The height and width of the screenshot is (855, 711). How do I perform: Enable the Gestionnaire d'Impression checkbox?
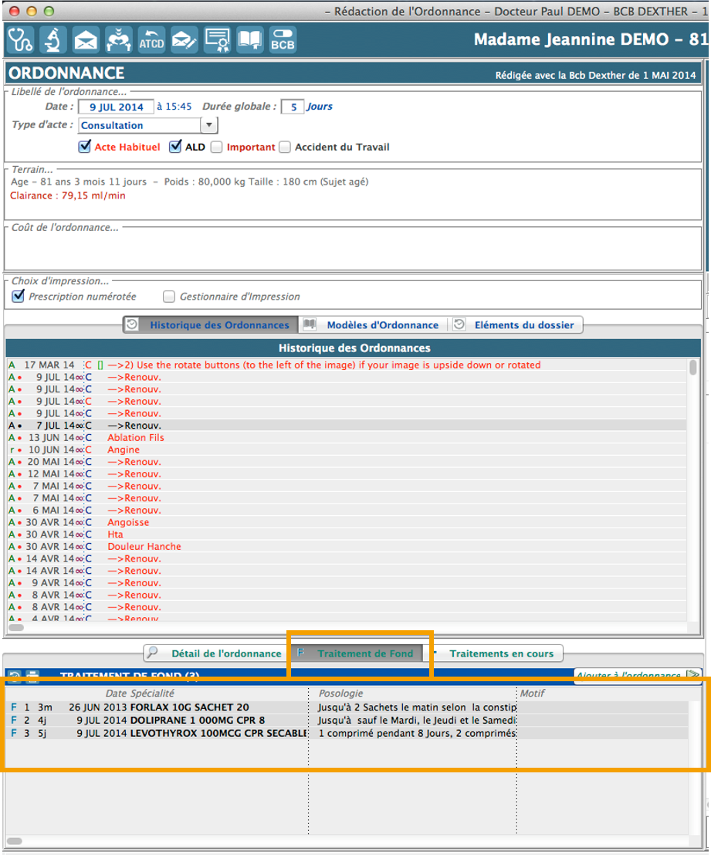tap(169, 297)
